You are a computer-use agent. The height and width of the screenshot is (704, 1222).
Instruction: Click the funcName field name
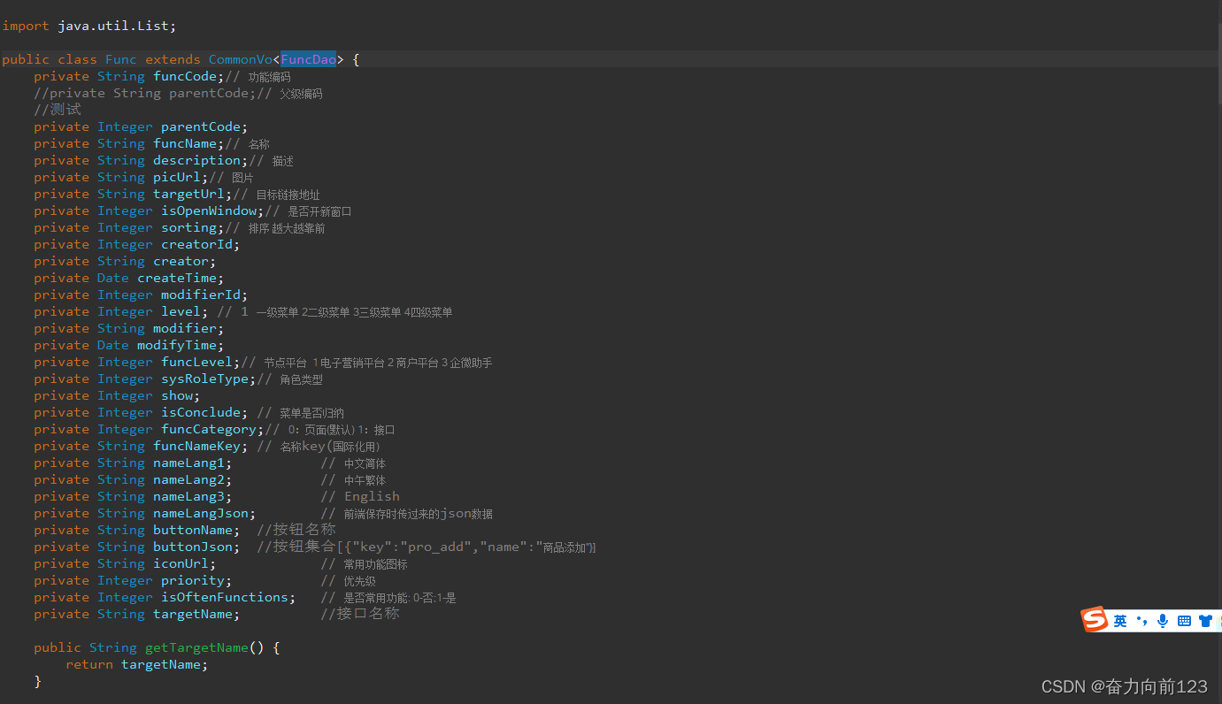tap(185, 143)
